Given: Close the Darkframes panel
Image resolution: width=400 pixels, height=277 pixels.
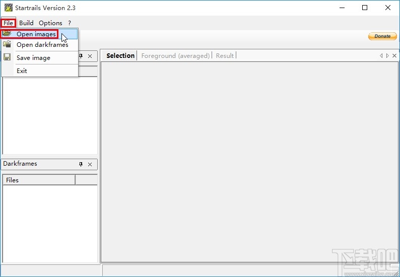Looking at the screenshot, I should pos(90,165).
